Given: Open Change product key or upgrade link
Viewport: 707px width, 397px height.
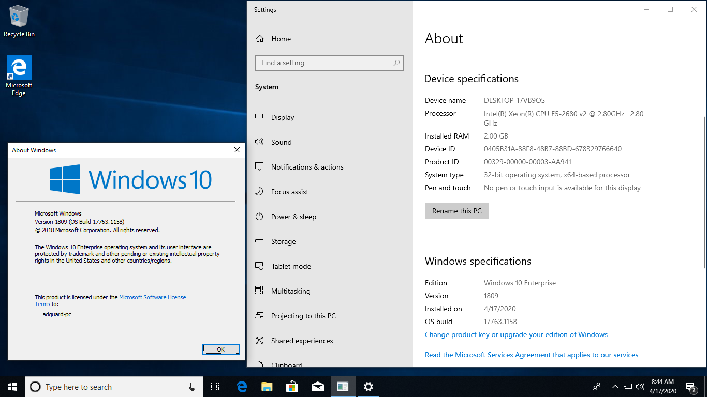Looking at the screenshot, I should [x=516, y=334].
